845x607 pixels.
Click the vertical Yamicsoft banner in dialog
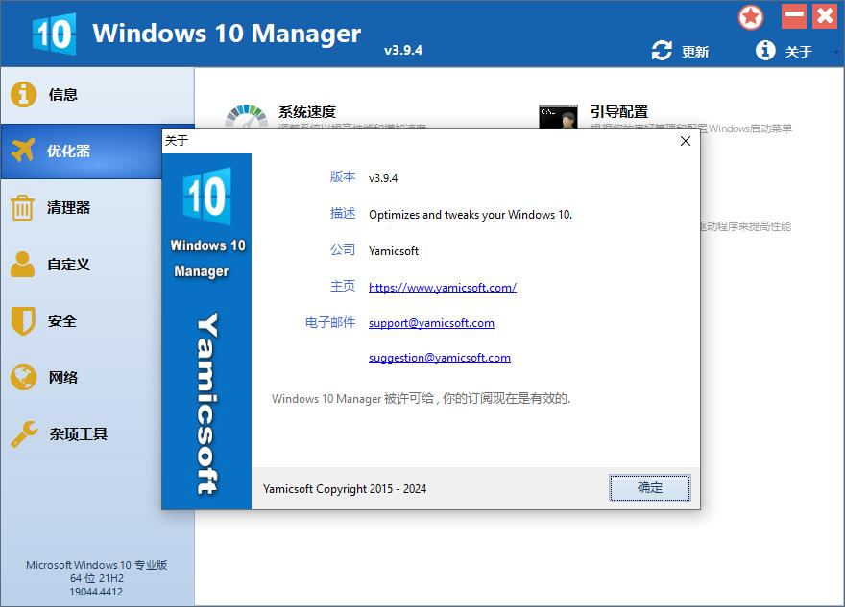(x=207, y=403)
